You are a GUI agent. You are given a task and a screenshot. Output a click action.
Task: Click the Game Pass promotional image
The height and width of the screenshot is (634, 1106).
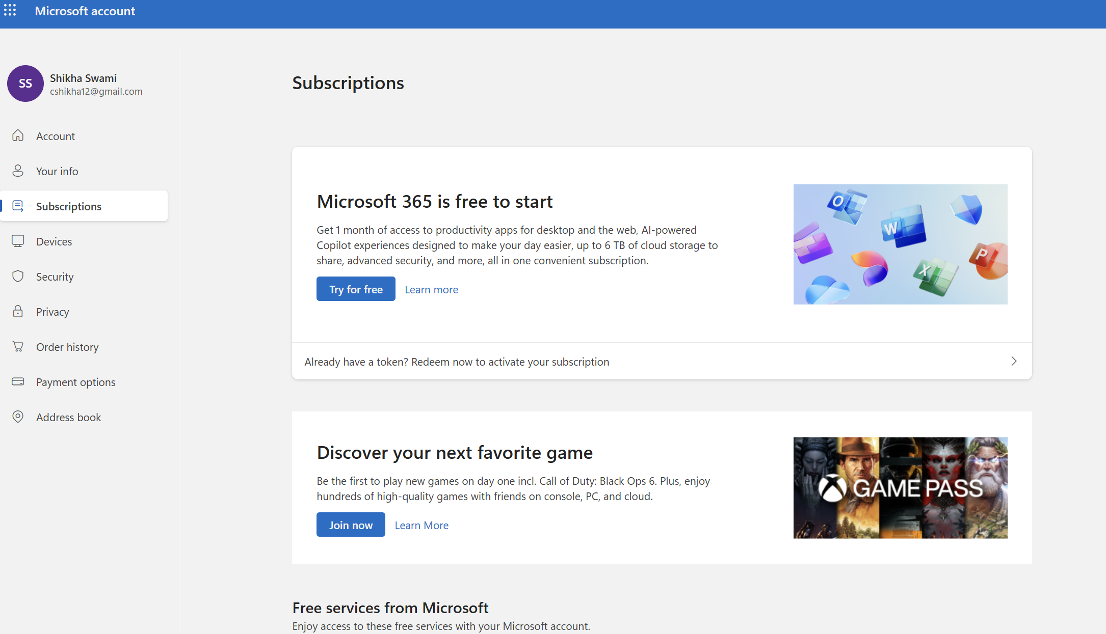point(900,487)
